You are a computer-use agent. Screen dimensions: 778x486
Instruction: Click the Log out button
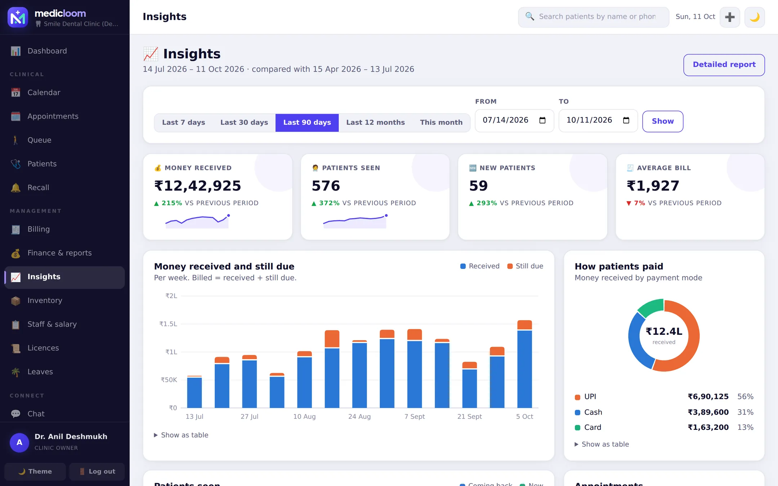coord(97,472)
